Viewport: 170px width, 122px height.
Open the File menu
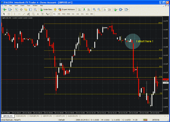tap(5, 5)
